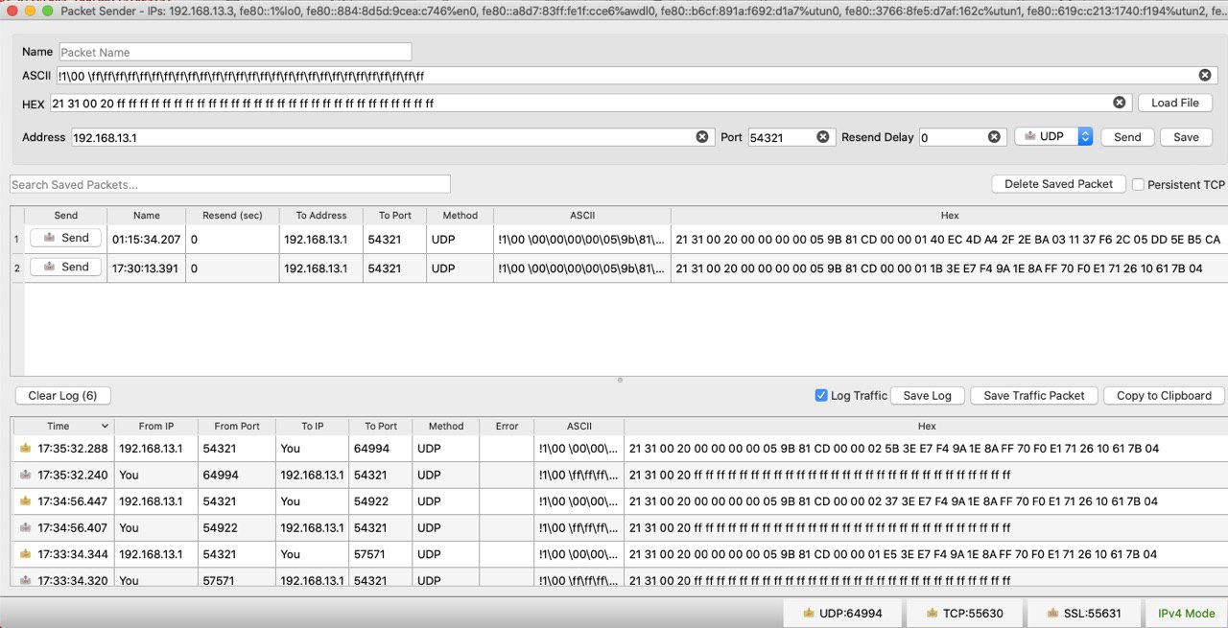Send saved packet 01:15:34.207

[x=65, y=238]
